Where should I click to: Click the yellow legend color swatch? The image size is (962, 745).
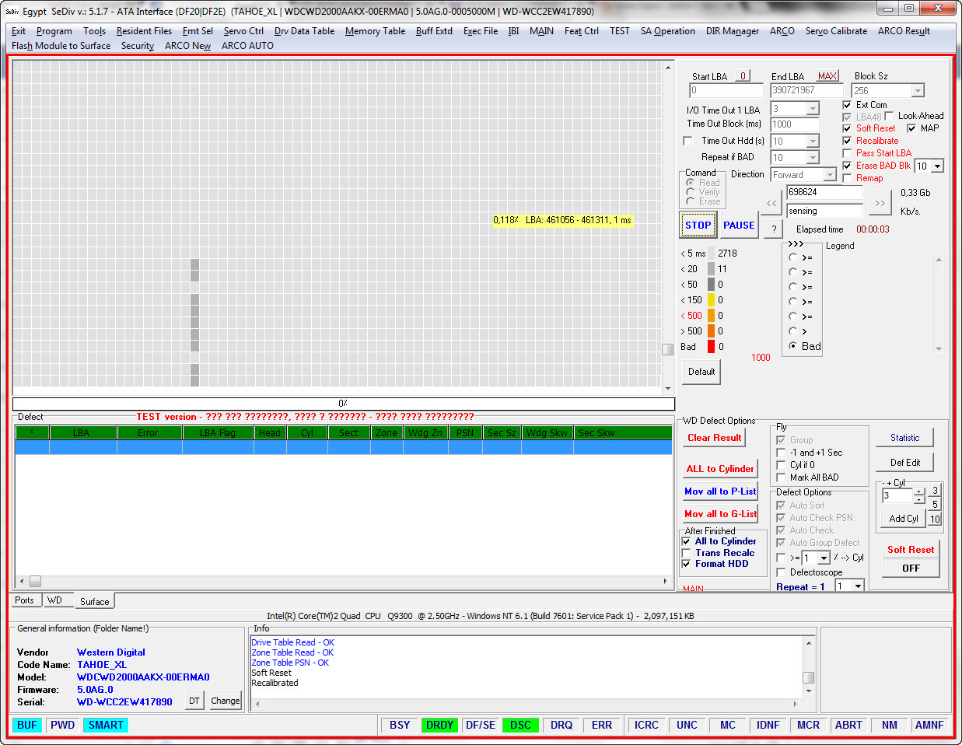[711, 300]
